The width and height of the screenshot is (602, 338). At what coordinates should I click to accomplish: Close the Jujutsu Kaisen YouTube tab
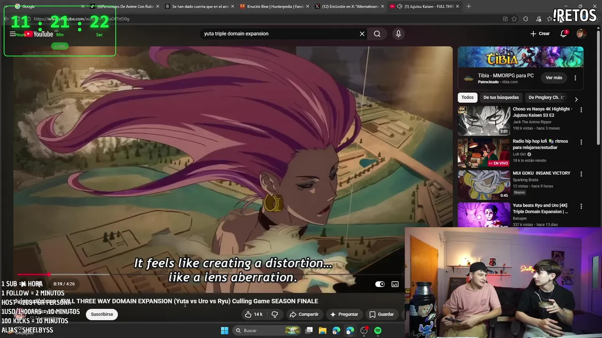[457, 7]
